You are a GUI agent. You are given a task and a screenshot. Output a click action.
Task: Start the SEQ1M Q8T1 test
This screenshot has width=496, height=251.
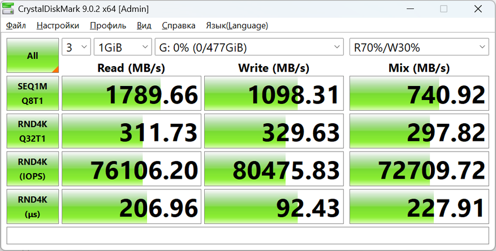(x=33, y=93)
